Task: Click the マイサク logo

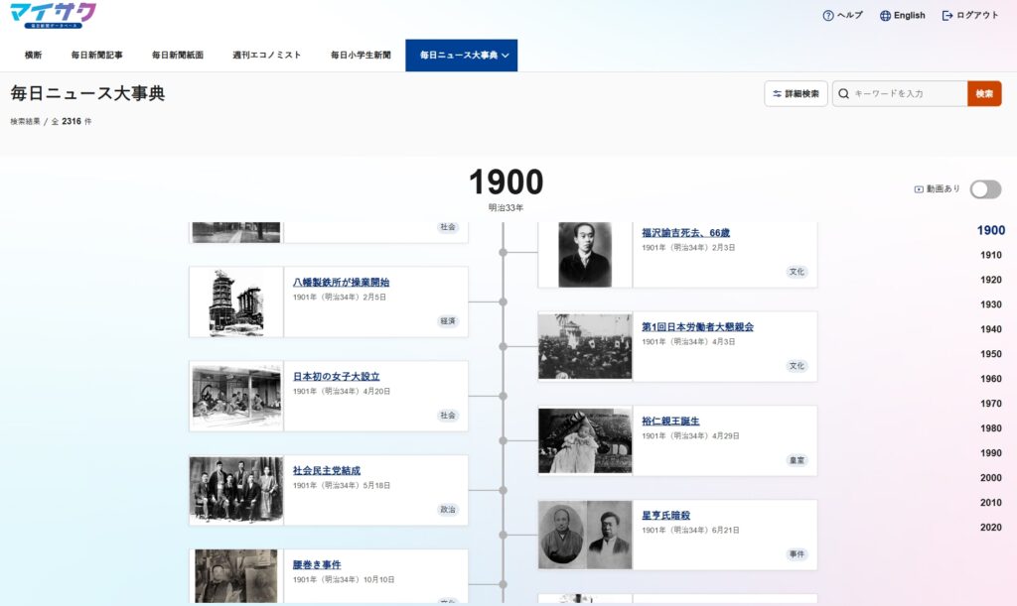Action: point(54,16)
